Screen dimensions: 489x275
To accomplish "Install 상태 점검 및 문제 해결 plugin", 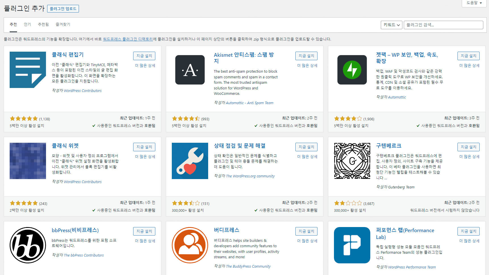I will pyautogui.click(x=306, y=147).
